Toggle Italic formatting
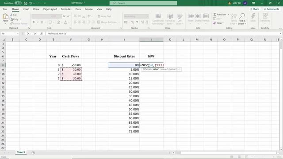 (x=38, y=22)
